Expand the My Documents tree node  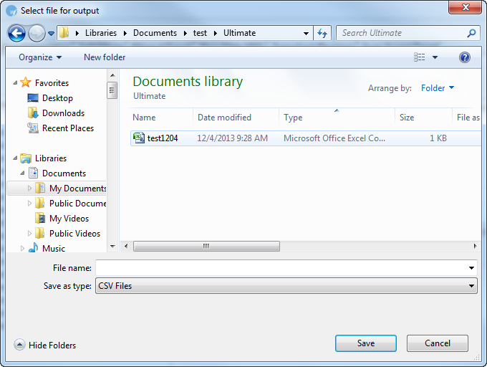point(30,189)
